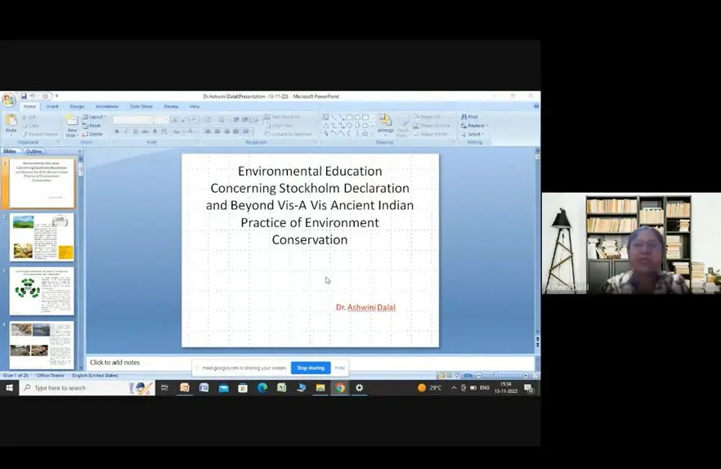Image resolution: width=721 pixels, height=469 pixels.
Task: Click the Office button logo
Action: click(8, 100)
